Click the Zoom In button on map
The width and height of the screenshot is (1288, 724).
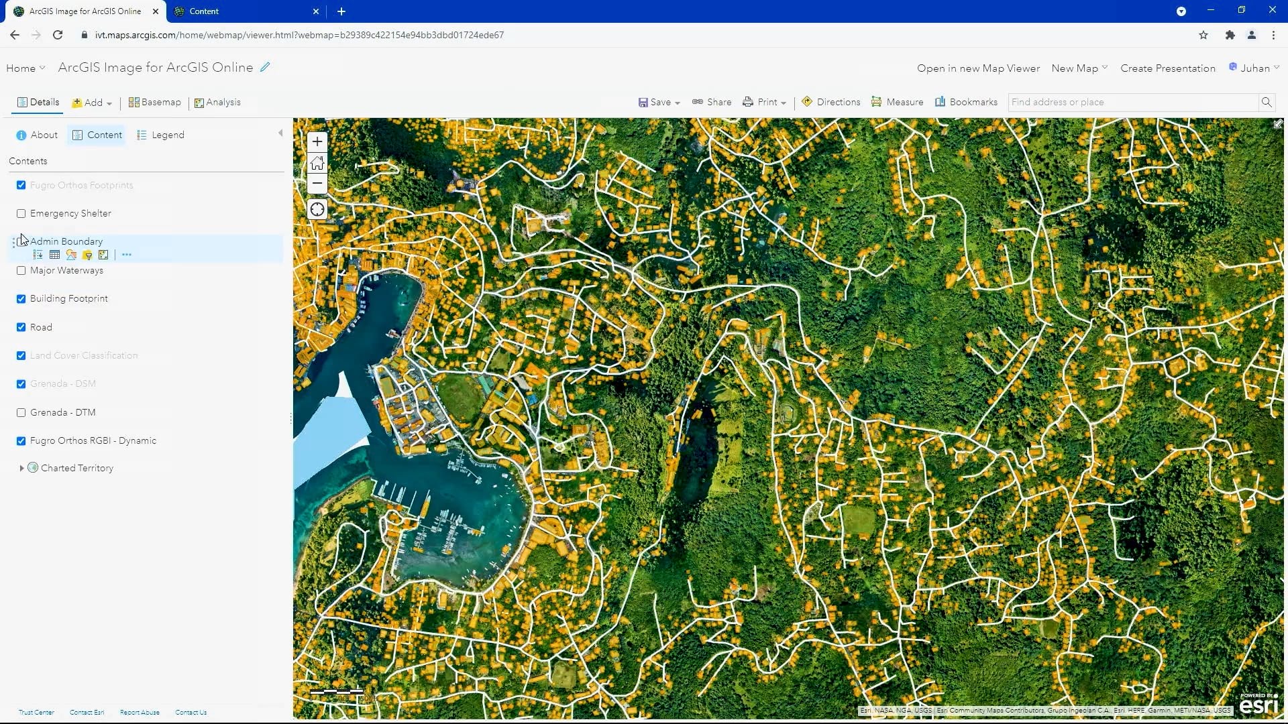317,141
